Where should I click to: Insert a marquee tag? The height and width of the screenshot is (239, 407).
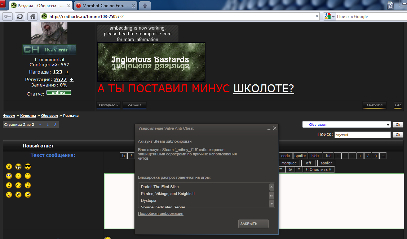pos(289,163)
